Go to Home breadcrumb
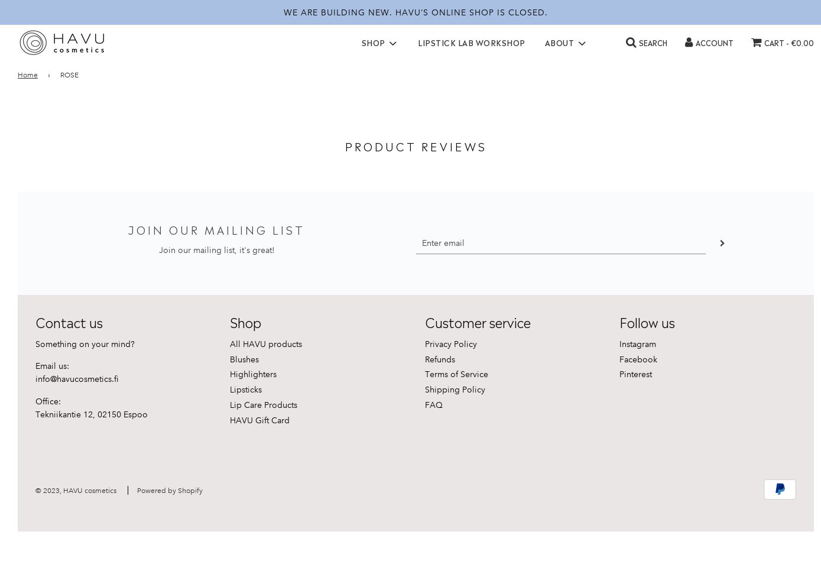The image size is (821, 561). coord(28,75)
